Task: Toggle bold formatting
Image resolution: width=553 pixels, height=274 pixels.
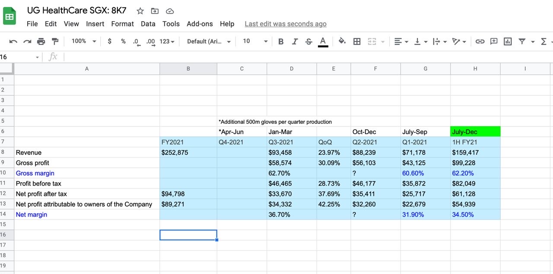Action: click(281, 41)
